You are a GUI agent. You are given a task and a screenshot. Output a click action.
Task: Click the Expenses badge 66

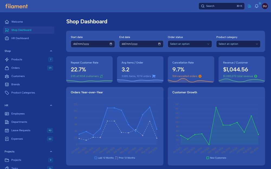tap(50, 139)
